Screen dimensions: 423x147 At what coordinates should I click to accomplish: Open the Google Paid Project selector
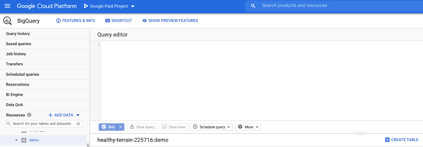(109, 6)
